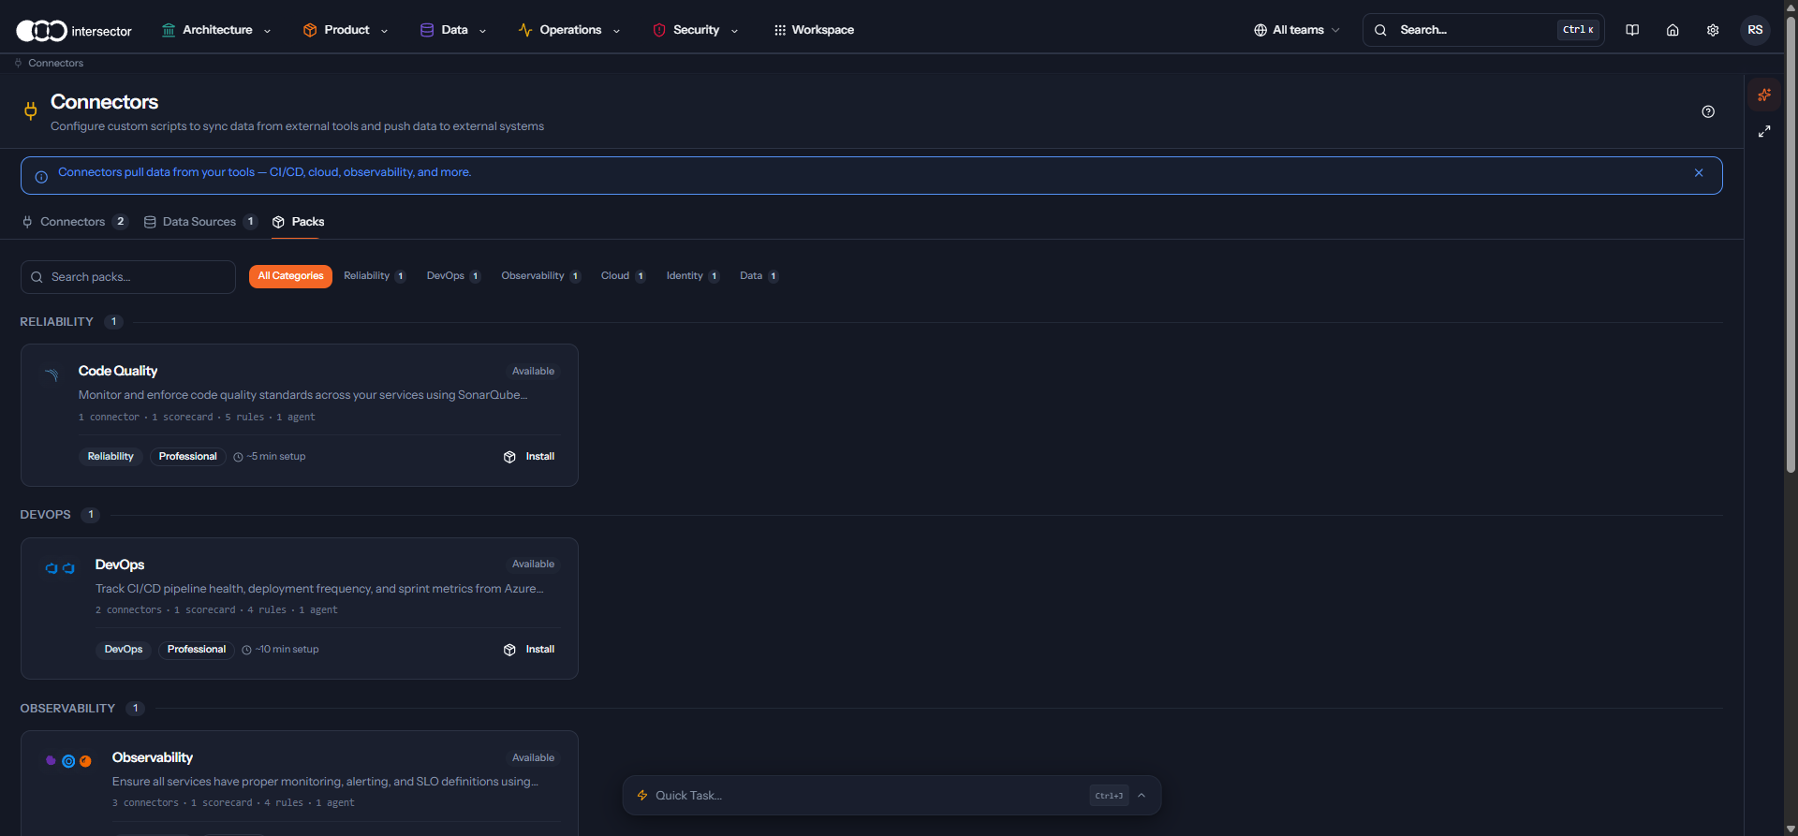
Task: Click the Connectors breadcrumb link
Action: tap(55, 63)
